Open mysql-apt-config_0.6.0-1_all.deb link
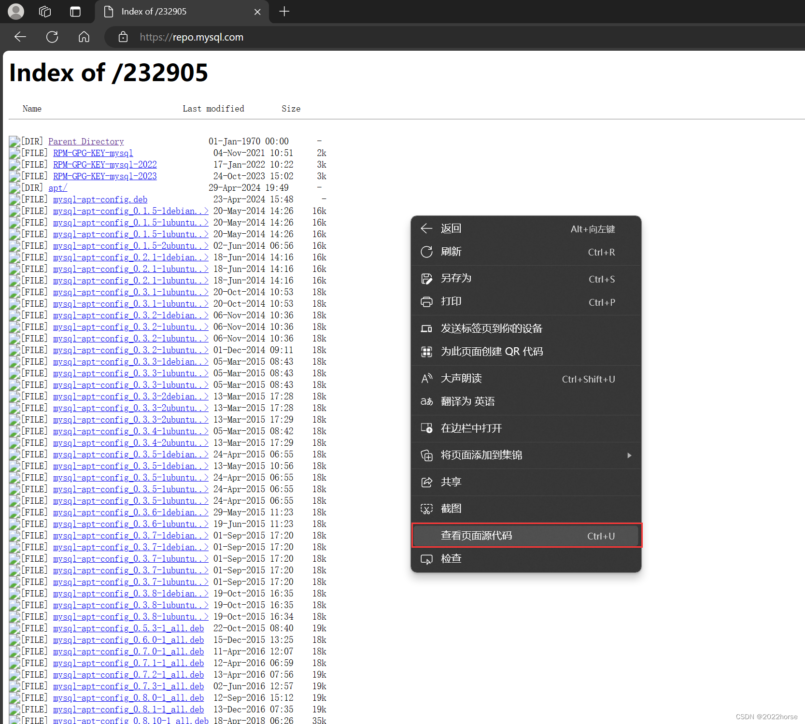The image size is (805, 724). point(128,640)
